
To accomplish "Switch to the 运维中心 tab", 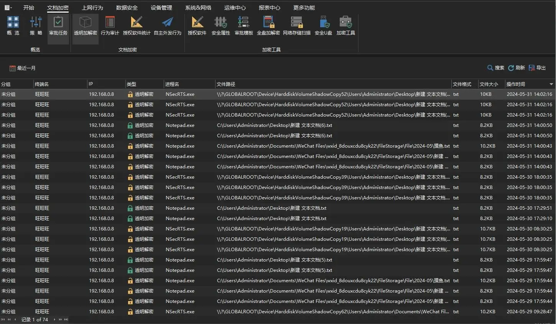I will 235,8.
